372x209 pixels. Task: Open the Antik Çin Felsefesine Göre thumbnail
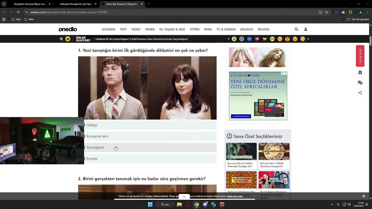point(241,180)
